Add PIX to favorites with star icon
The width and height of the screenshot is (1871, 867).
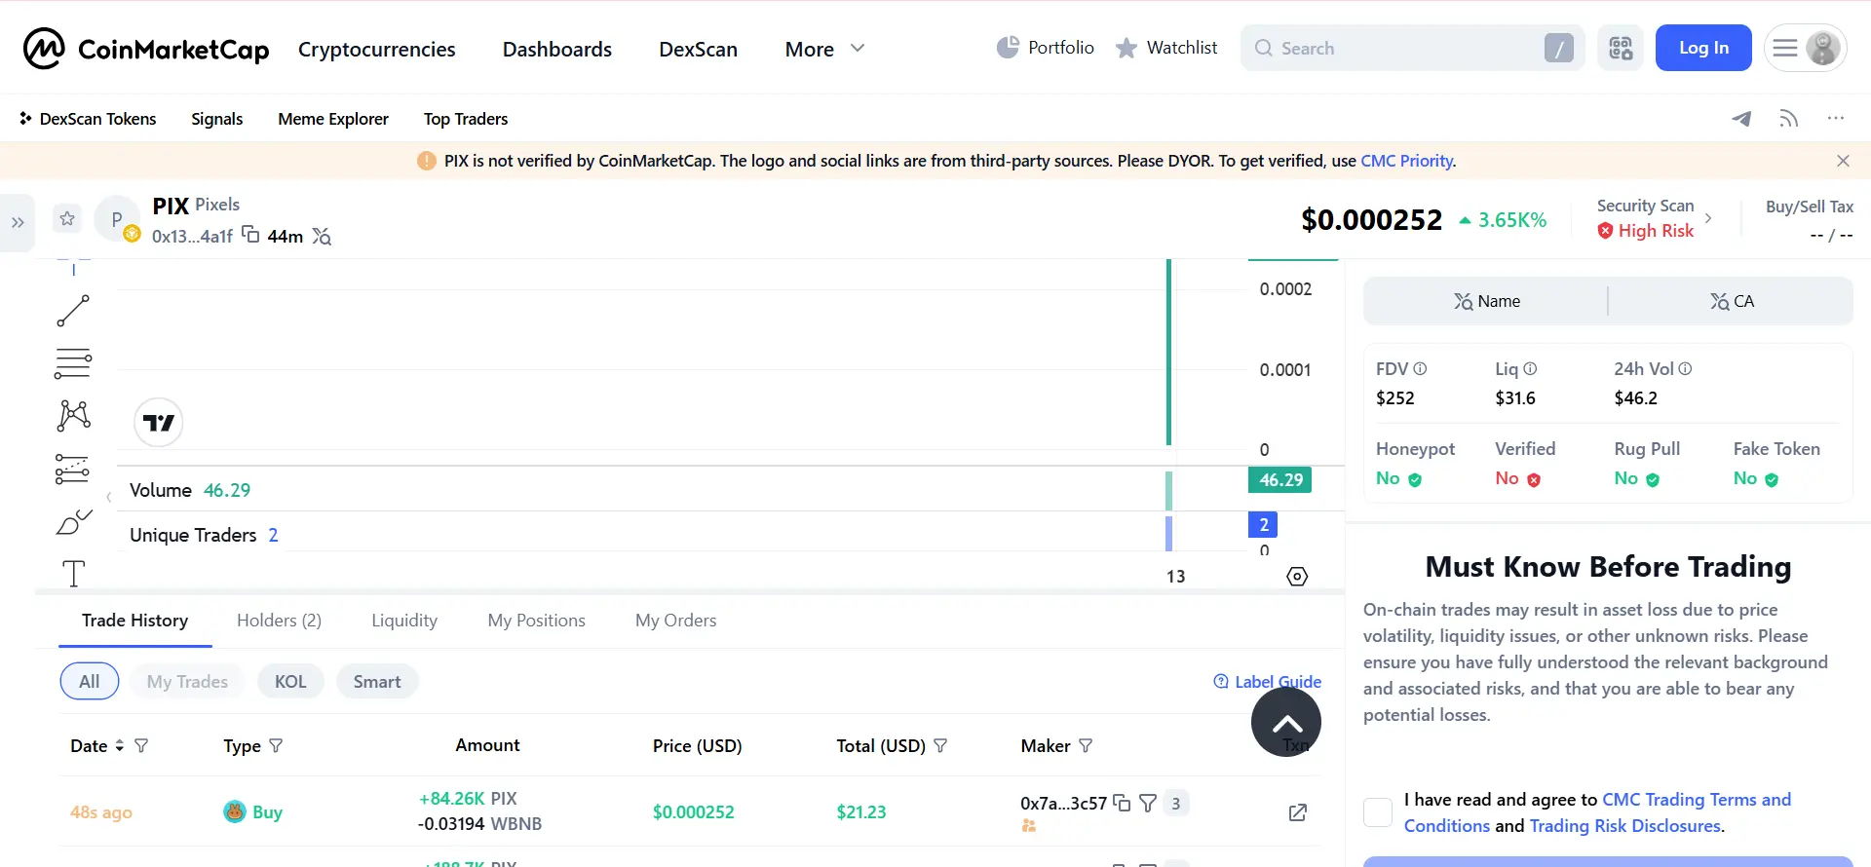coord(67,218)
